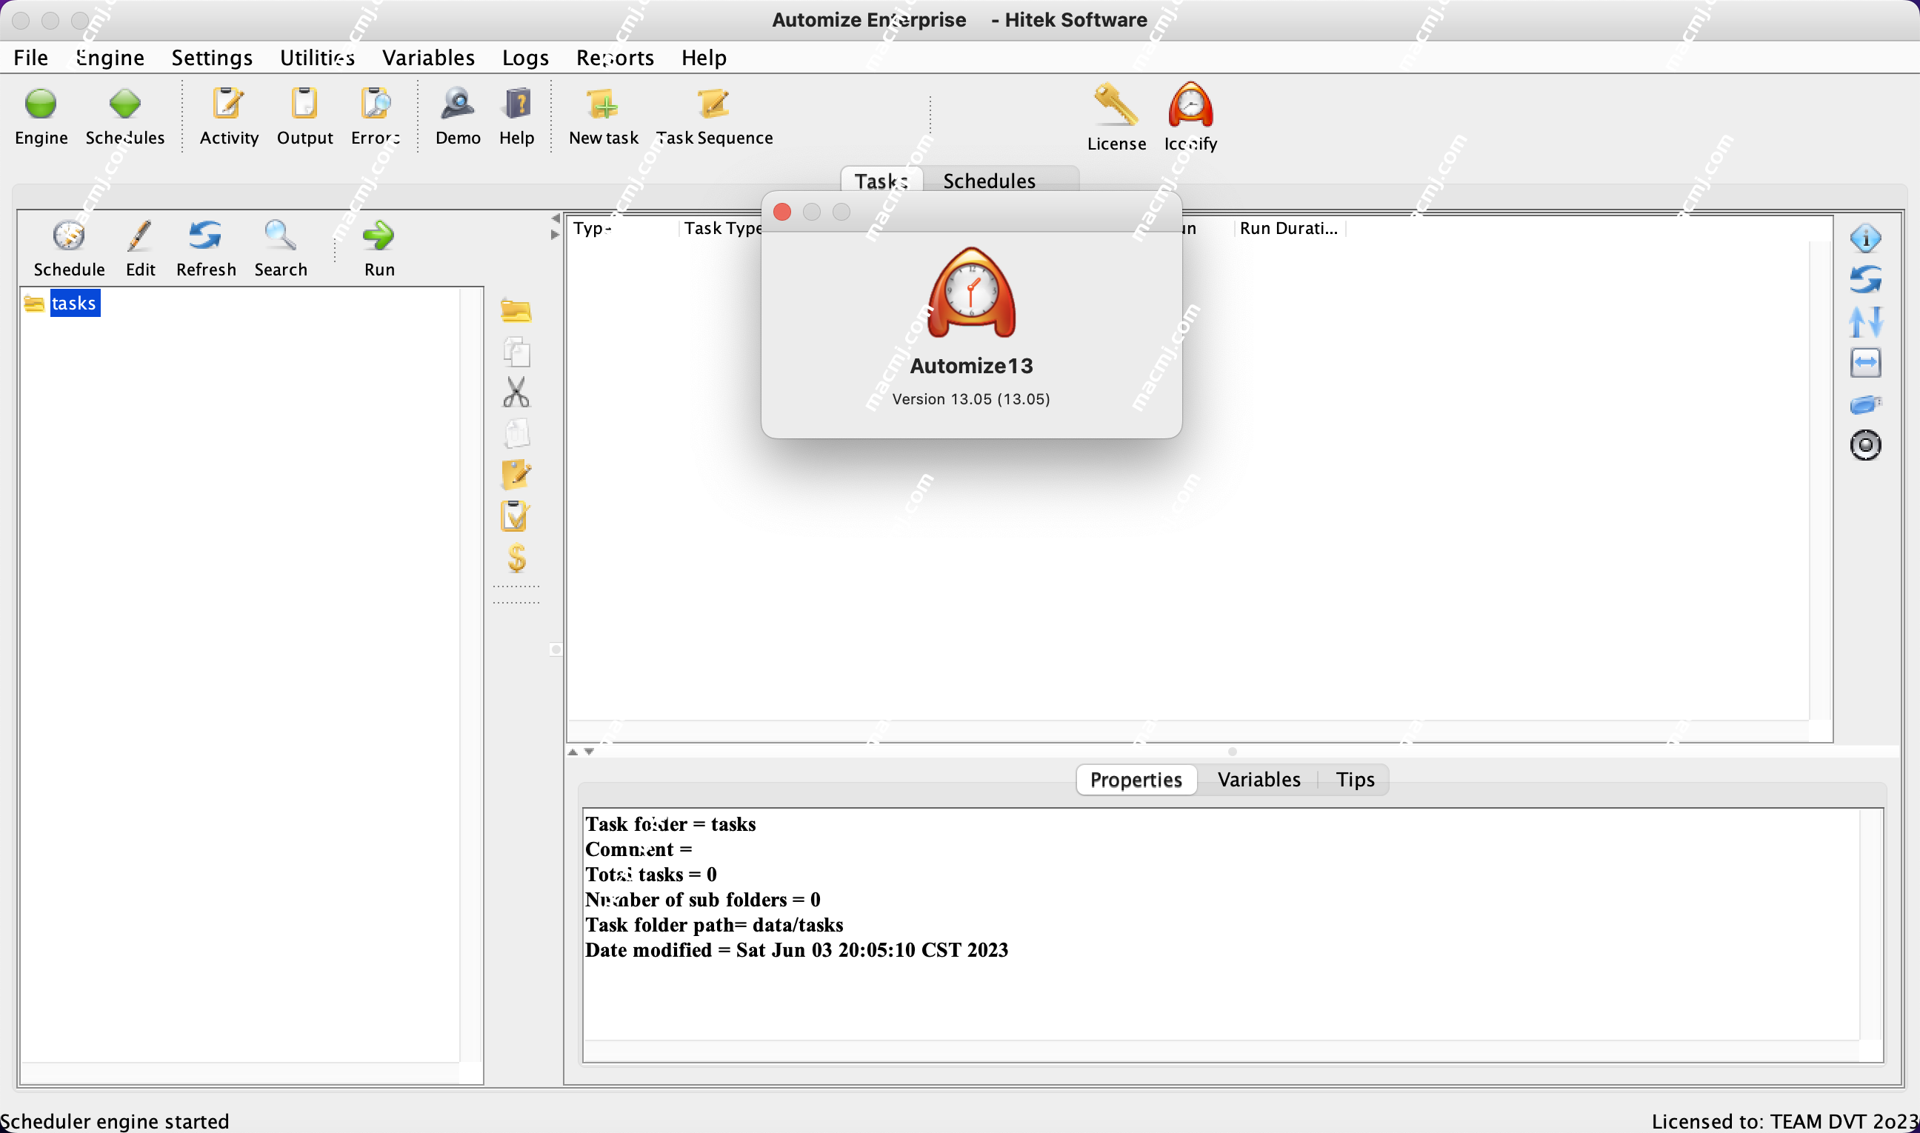Screen dimensions: 1920x1133
Task: Click the Automize13 logo in about dialog
Action: (x=971, y=293)
